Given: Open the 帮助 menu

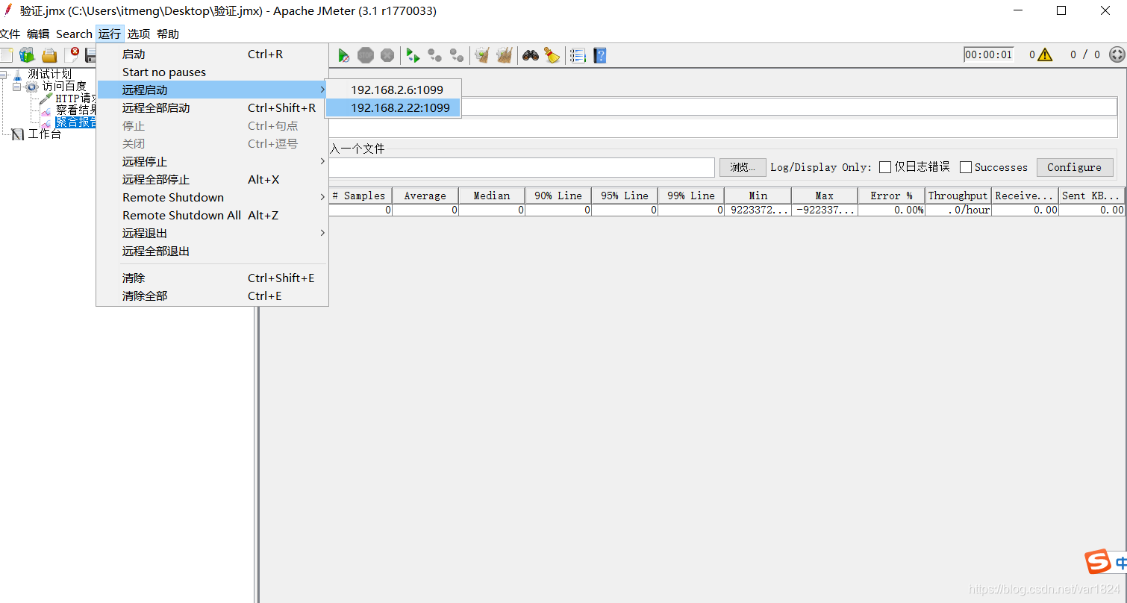Looking at the screenshot, I should (168, 34).
